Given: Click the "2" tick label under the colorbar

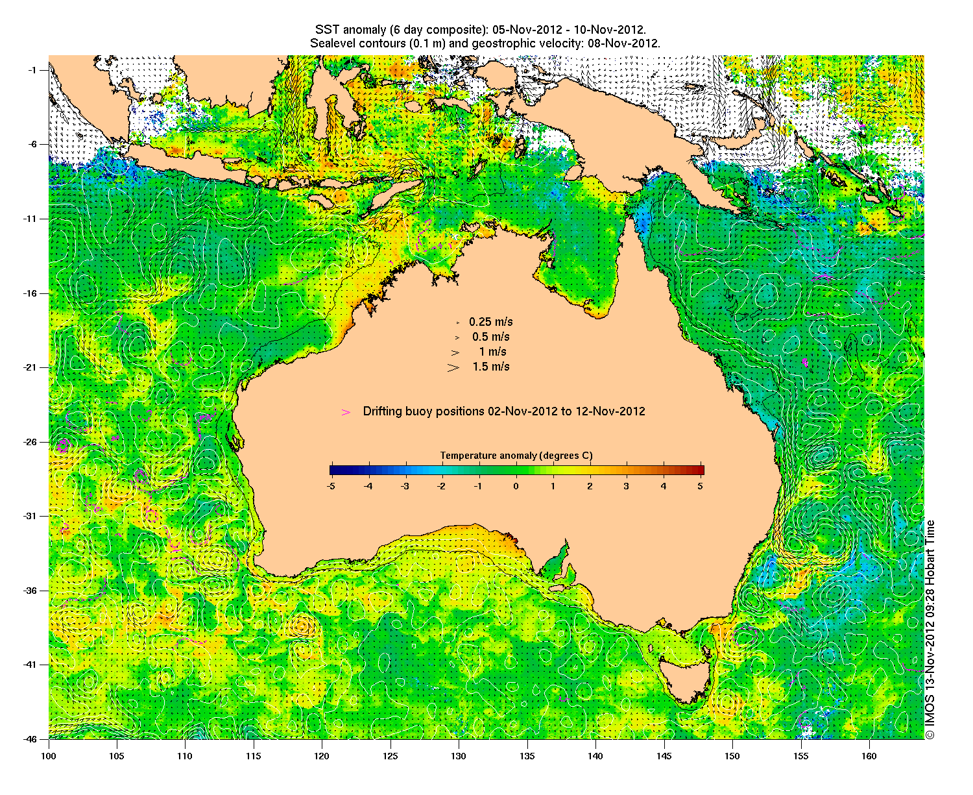Looking at the screenshot, I should click(590, 485).
